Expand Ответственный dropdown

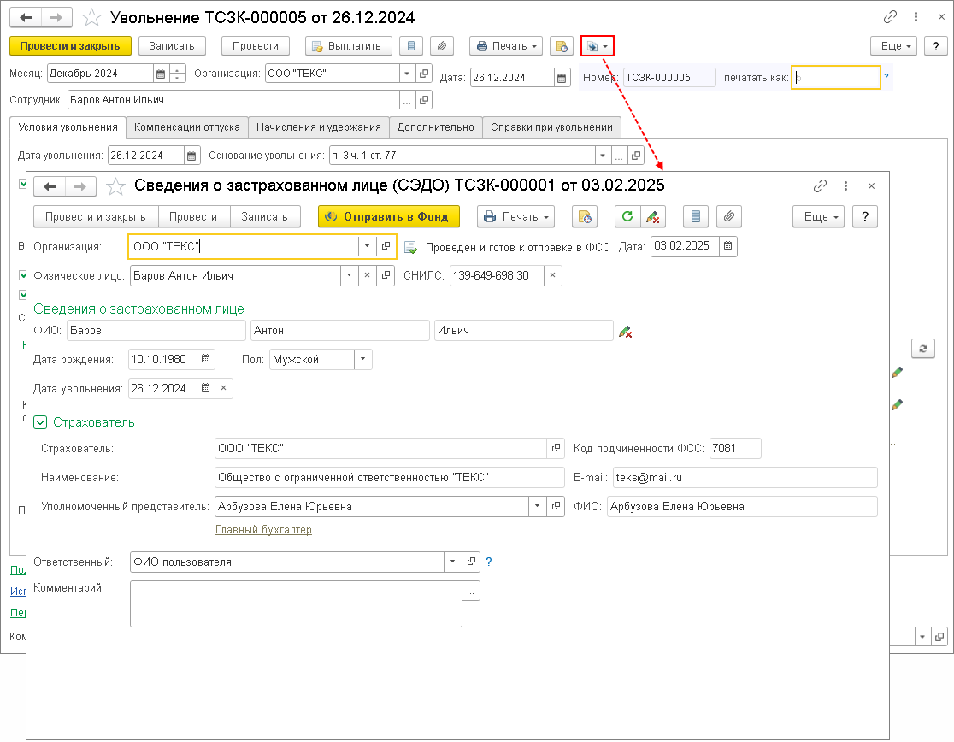[x=453, y=562]
